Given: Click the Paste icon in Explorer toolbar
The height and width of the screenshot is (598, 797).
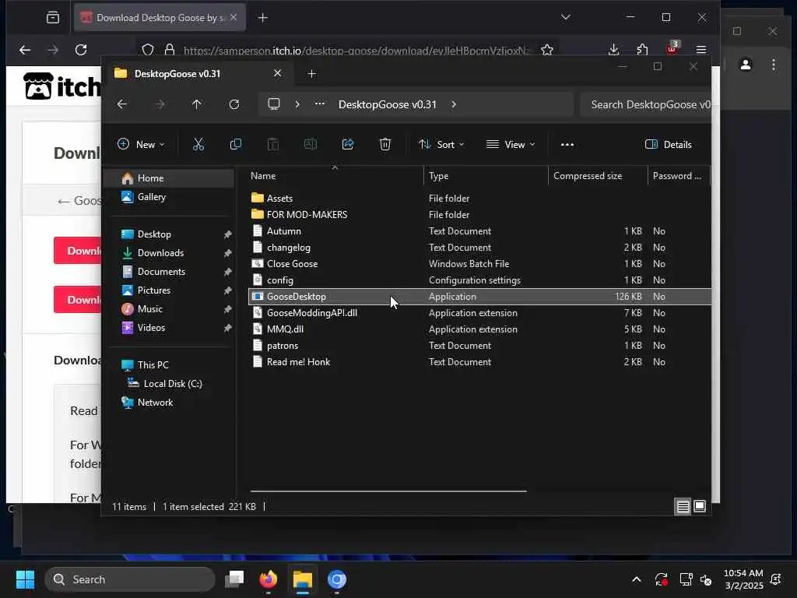Looking at the screenshot, I should point(273,144).
